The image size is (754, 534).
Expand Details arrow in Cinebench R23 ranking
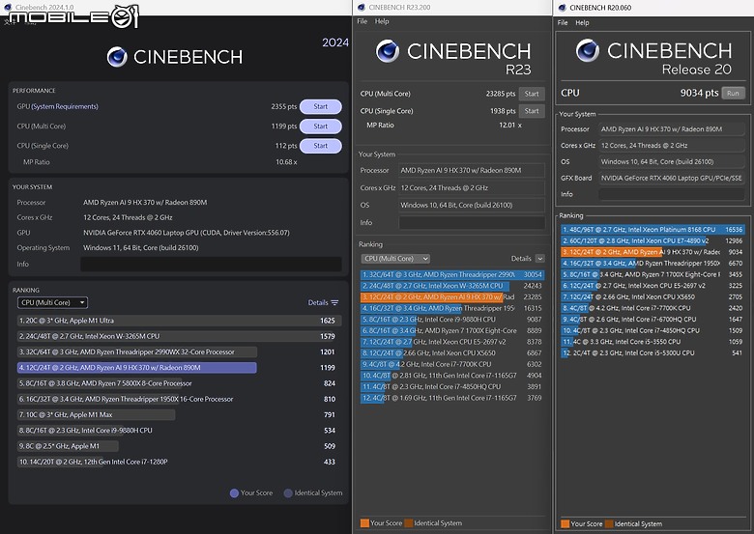540,259
